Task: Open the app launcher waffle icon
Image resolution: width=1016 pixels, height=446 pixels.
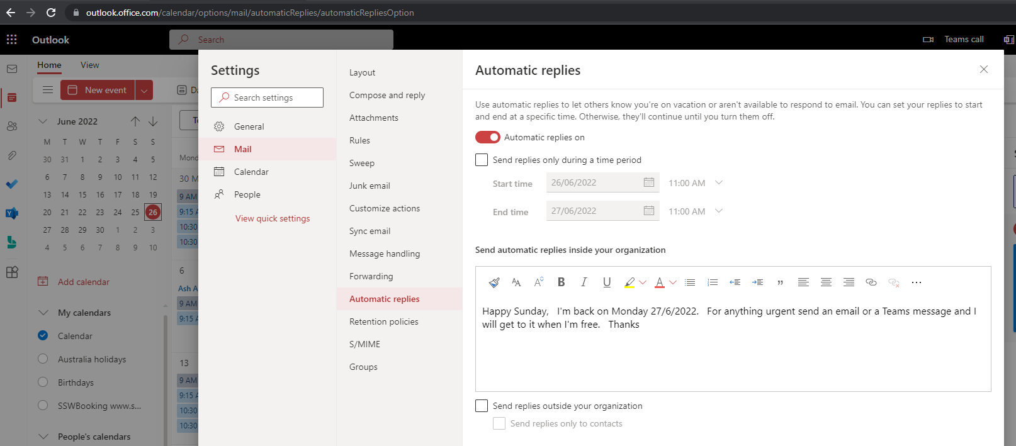Action: (12, 40)
